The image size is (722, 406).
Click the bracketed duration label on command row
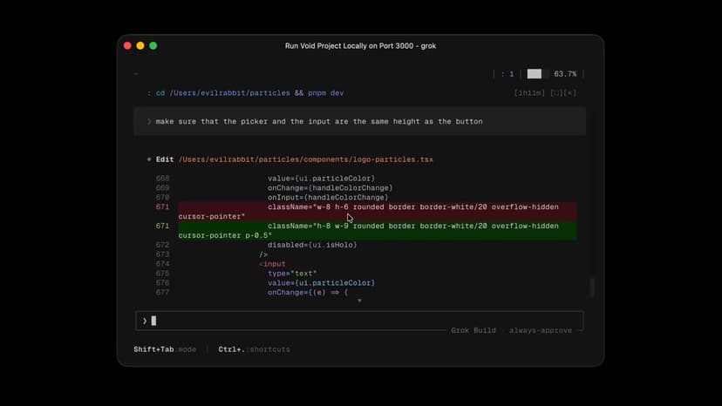pos(529,93)
